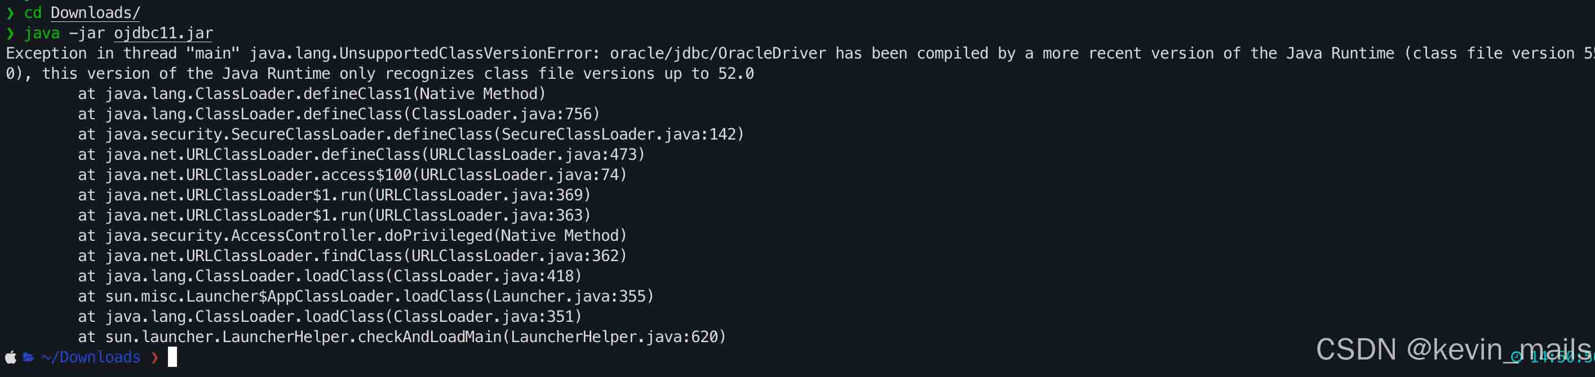Click the SecureClassLoader.java:142 stack line

click(410, 134)
